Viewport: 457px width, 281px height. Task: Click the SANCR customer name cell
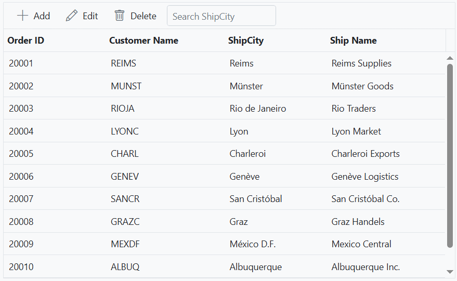125,199
